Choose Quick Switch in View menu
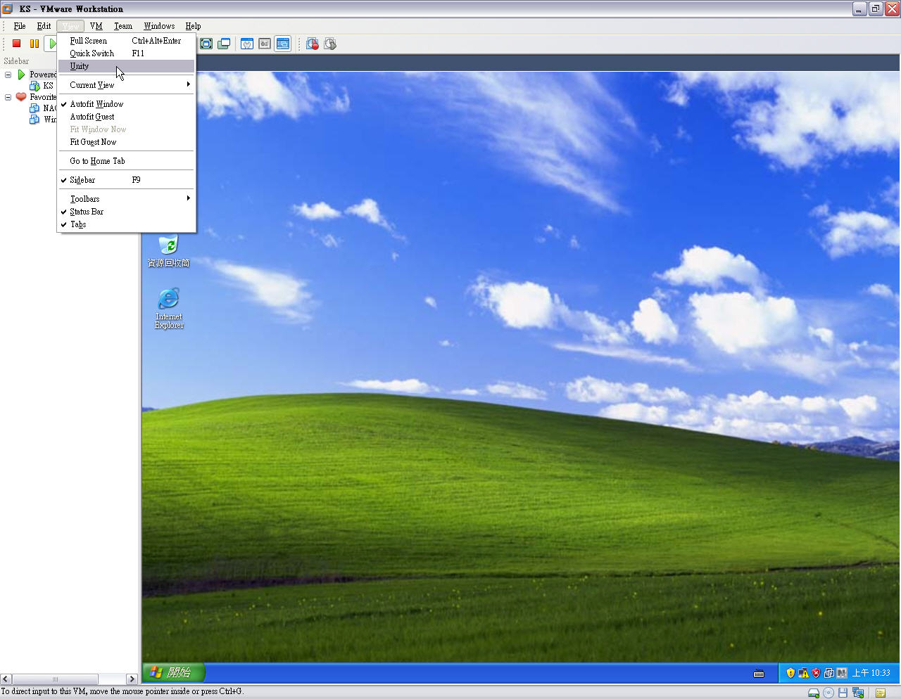Image resolution: width=901 pixels, height=699 pixels. point(125,53)
